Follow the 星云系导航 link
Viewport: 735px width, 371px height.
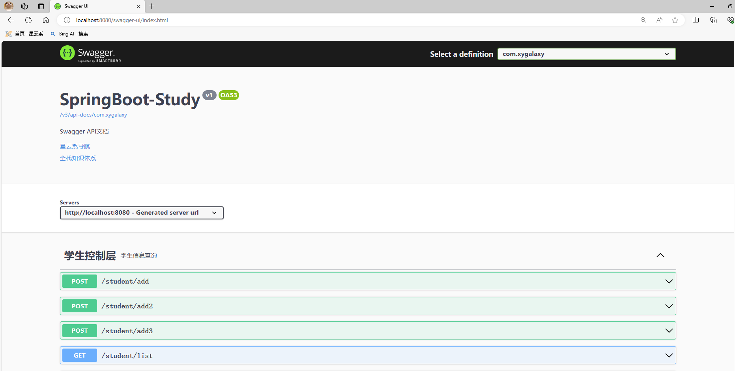click(75, 147)
